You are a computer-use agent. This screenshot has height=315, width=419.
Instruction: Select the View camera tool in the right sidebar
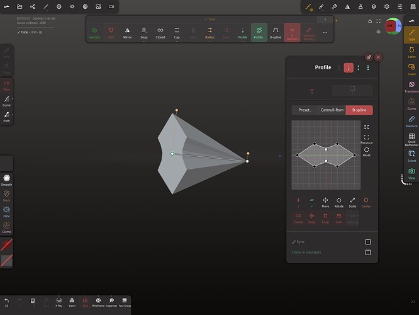411,173
